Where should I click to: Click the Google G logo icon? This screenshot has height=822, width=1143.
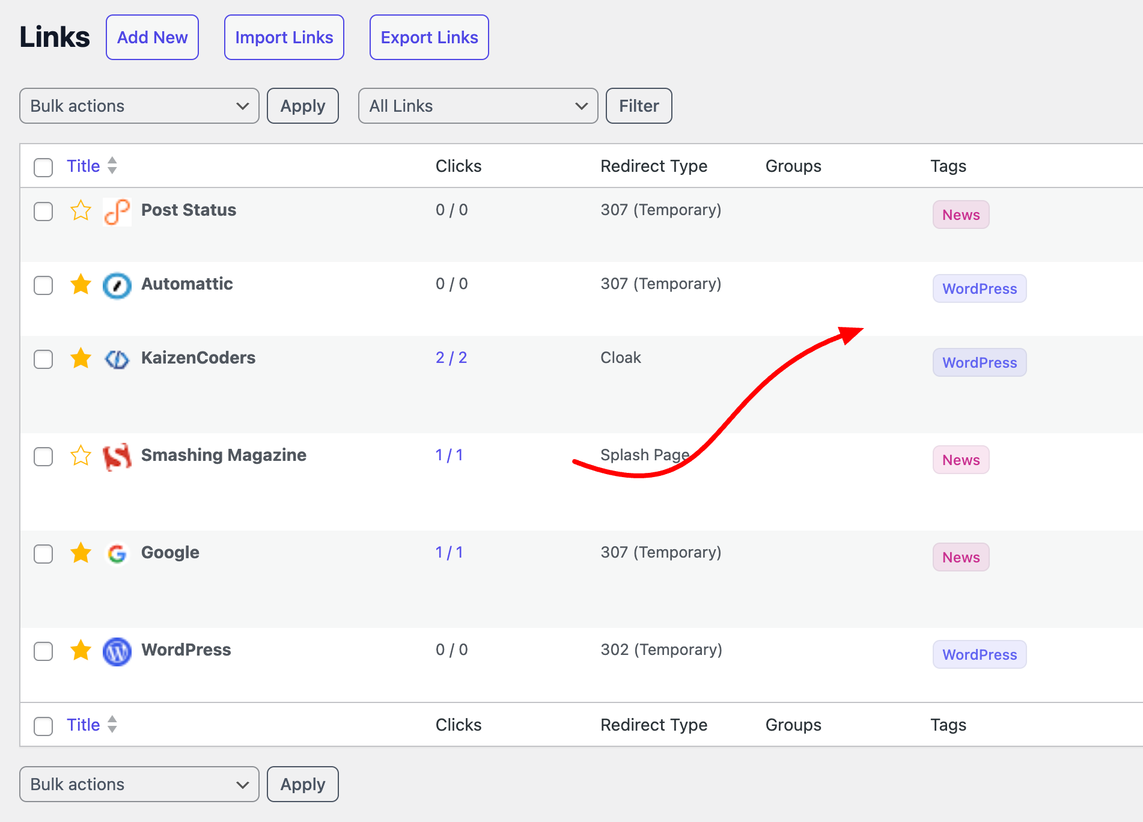pyautogui.click(x=117, y=554)
